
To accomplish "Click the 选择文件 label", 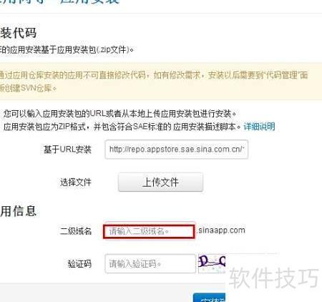I will (76, 182).
